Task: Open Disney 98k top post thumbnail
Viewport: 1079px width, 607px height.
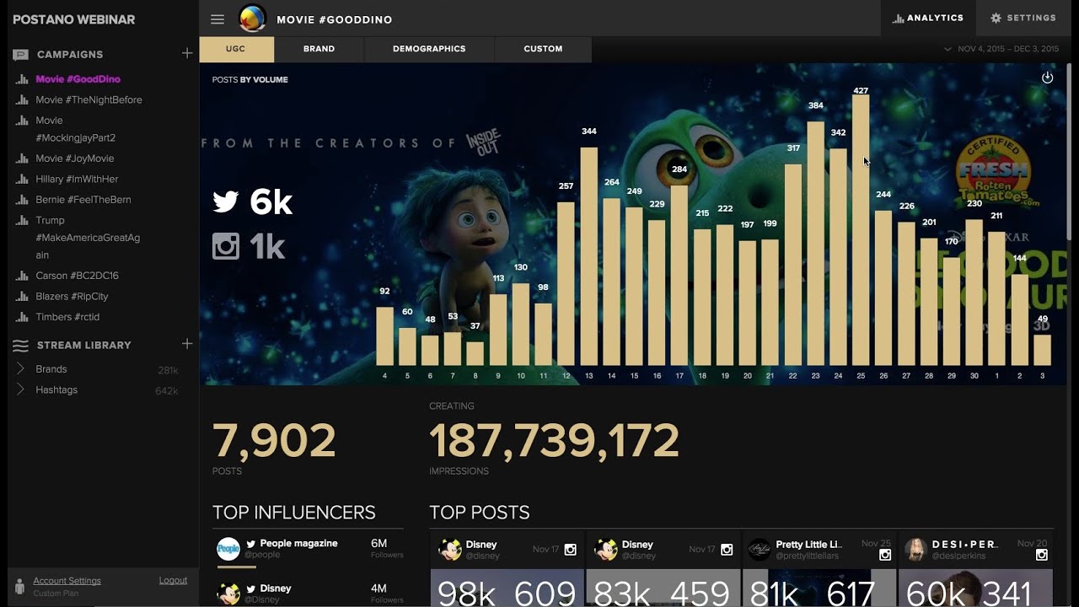Action: point(507,588)
